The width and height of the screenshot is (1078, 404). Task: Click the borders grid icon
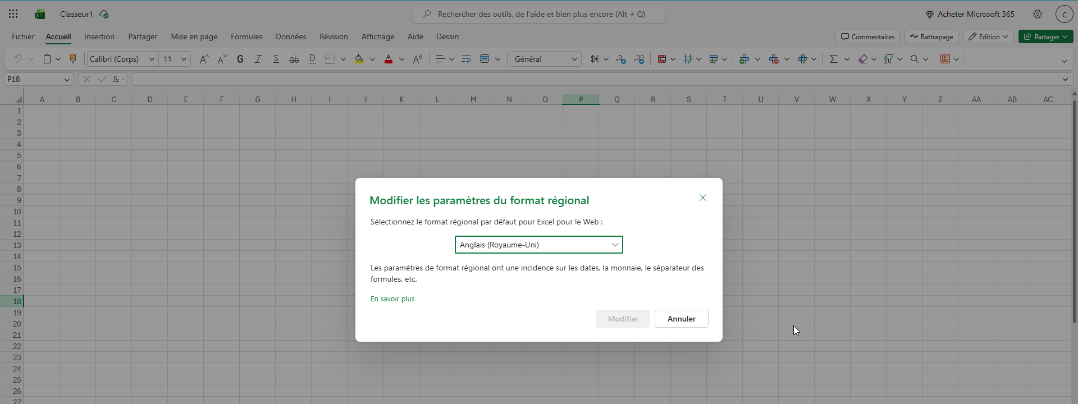pyautogui.click(x=330, y=59)
